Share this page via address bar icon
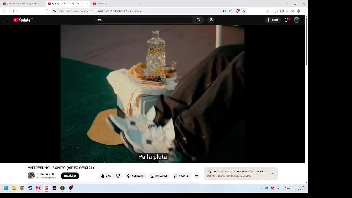 click(231, 11)
